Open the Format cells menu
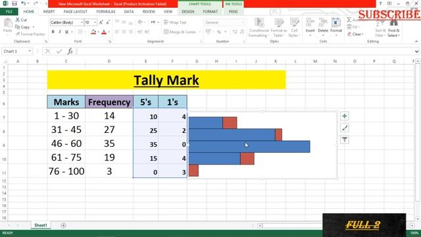Viewport: 421px width, 237px height. (x=336, y=27)
